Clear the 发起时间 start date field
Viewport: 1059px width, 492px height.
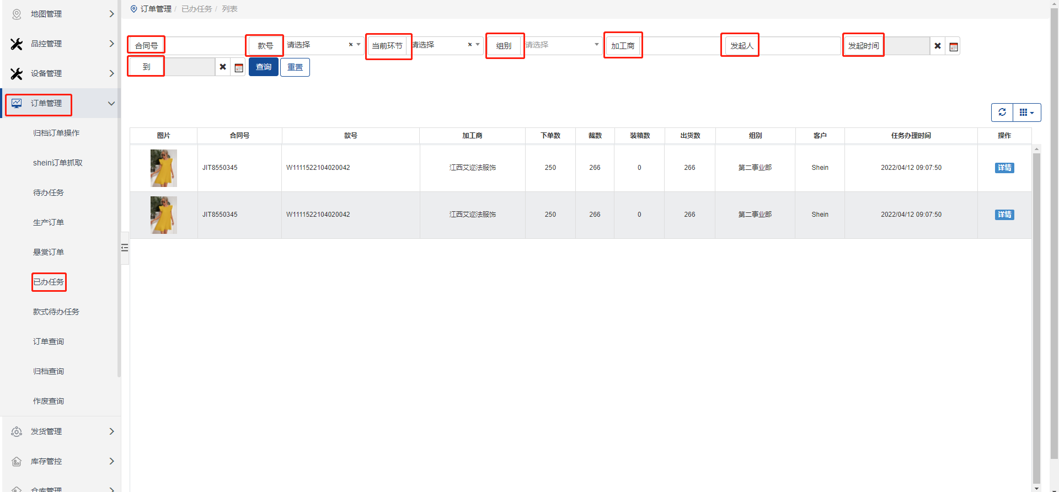938,46
